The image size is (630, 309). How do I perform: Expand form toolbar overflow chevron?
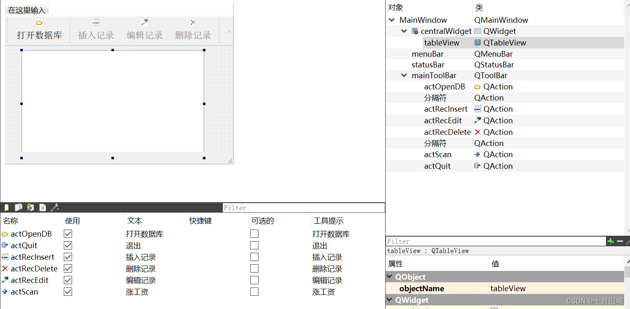(229, 31)
